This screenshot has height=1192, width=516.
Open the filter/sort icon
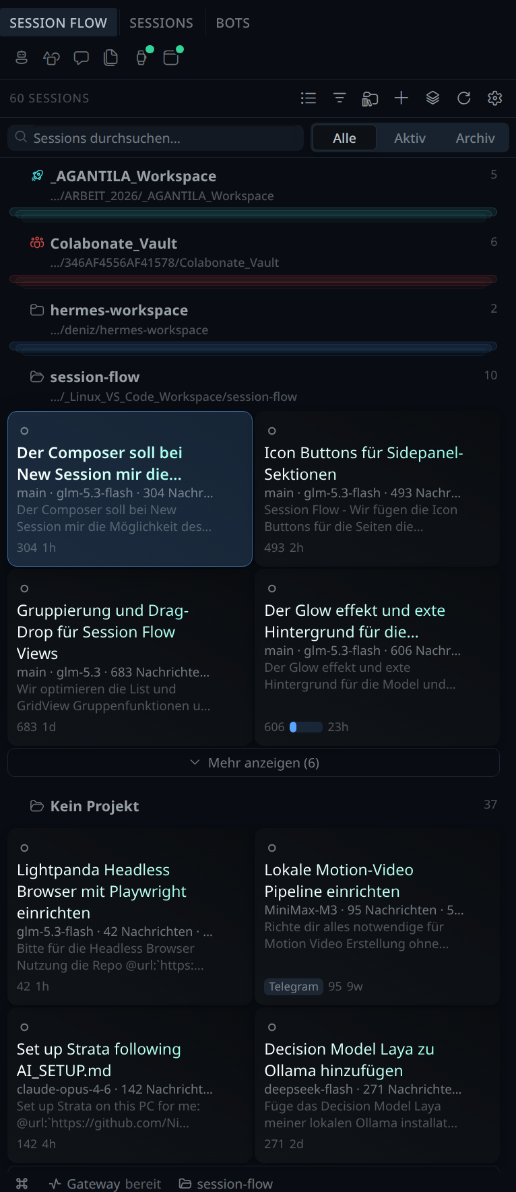tap(340, 98)
